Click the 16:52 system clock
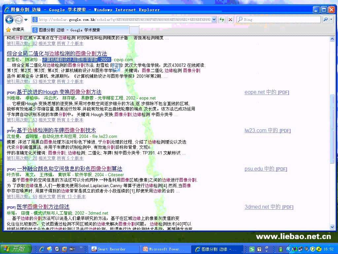 (328, 249)
